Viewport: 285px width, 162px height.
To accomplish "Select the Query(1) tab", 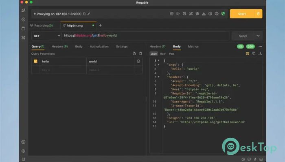I will (38, 47).
